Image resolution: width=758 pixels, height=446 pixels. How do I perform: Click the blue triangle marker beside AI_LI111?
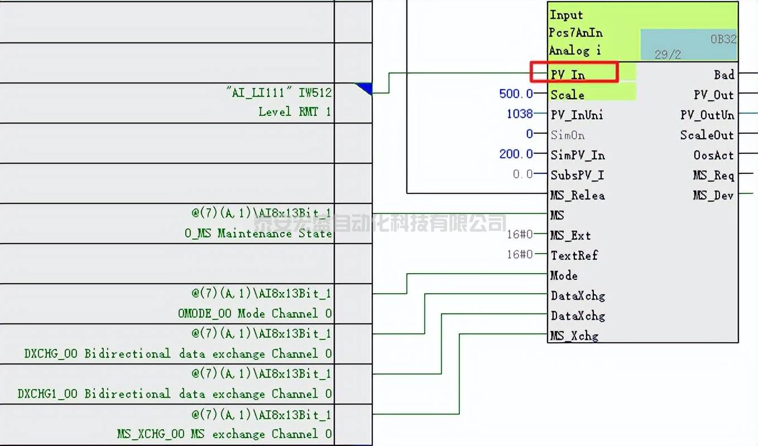tap(365, 88)
